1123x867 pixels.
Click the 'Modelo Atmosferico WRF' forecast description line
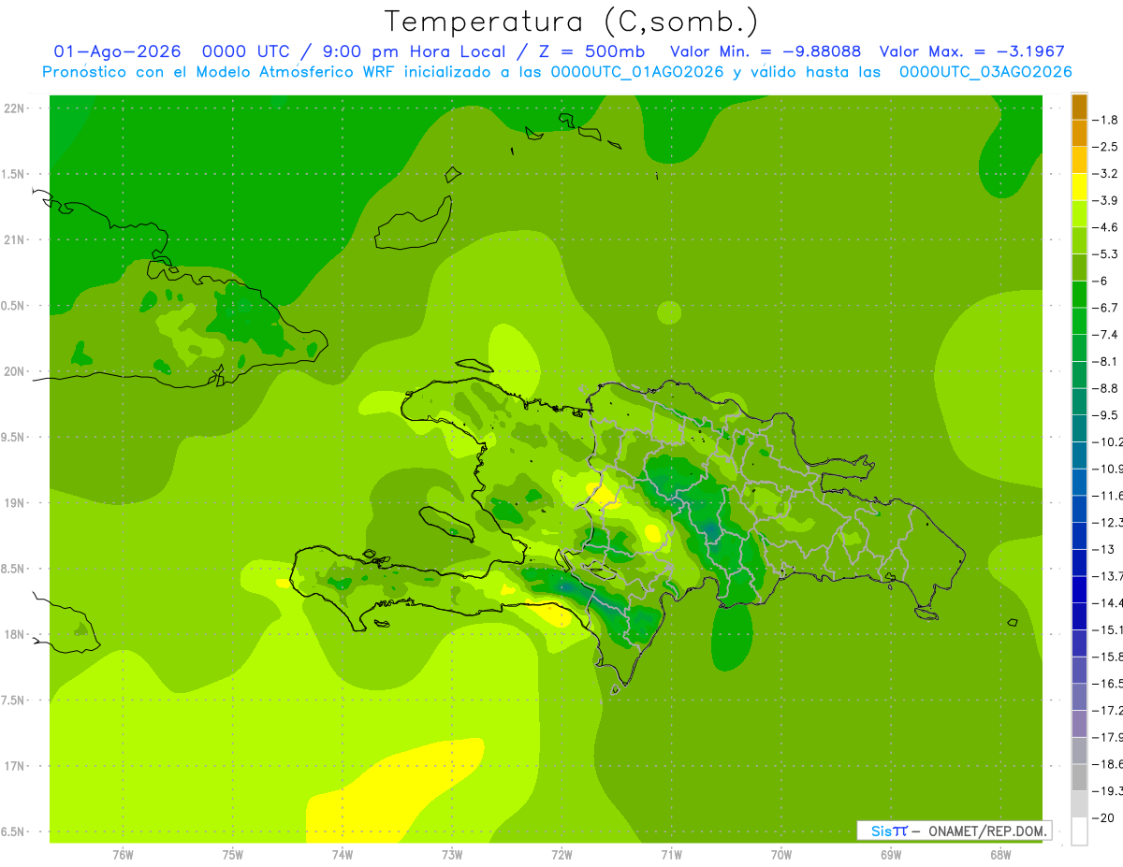[558, 72]
